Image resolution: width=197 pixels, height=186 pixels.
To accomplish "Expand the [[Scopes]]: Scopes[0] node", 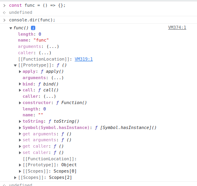I will pos(20,171).
